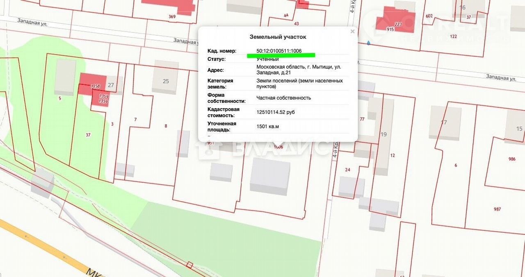Select land parcel 987
This screenshot has width=525, height=277.
(x=497, y=209)
